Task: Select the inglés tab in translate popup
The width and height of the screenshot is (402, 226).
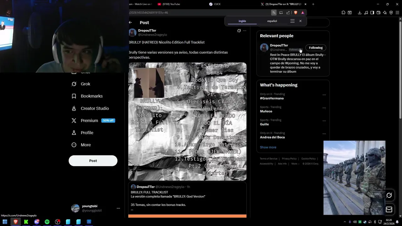Action: tap(242, 21)
